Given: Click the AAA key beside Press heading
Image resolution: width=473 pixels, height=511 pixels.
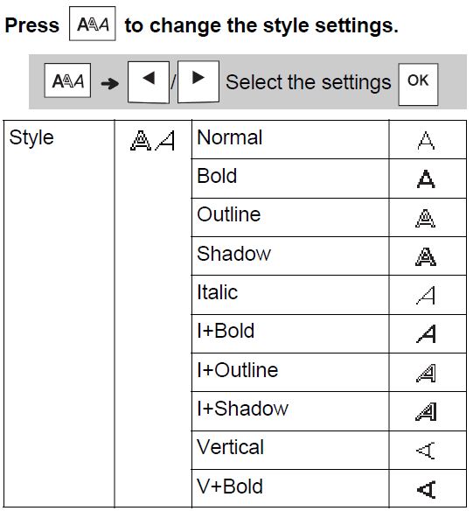Looking at the screenshot, I should coord(93,24).
